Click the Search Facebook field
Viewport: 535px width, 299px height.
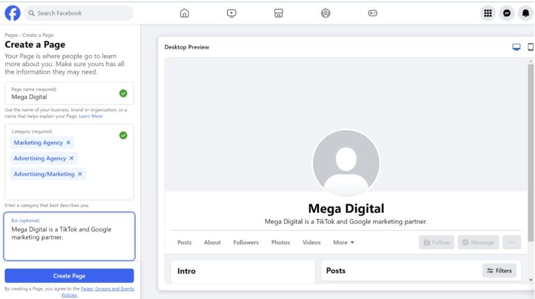click(79, 13)
